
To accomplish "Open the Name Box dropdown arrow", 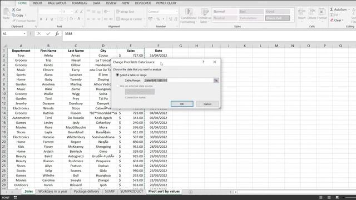I will pos(24,33).
